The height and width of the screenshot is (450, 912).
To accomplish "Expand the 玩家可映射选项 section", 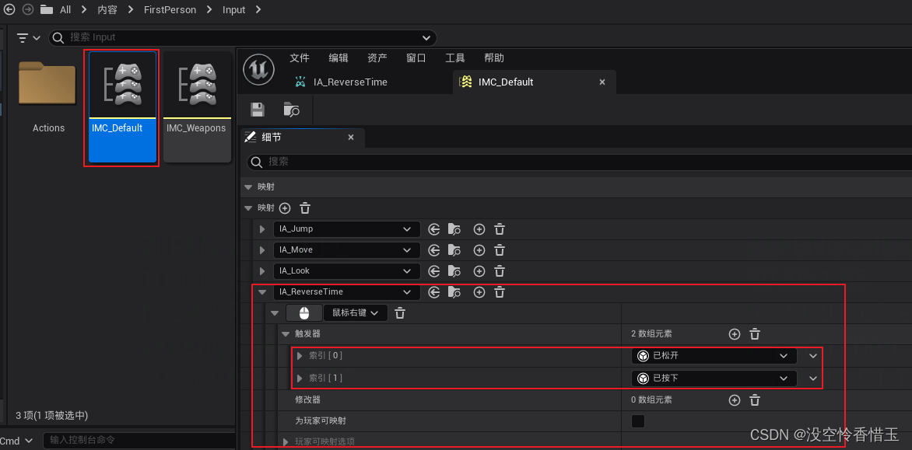I will click(285, 441).
